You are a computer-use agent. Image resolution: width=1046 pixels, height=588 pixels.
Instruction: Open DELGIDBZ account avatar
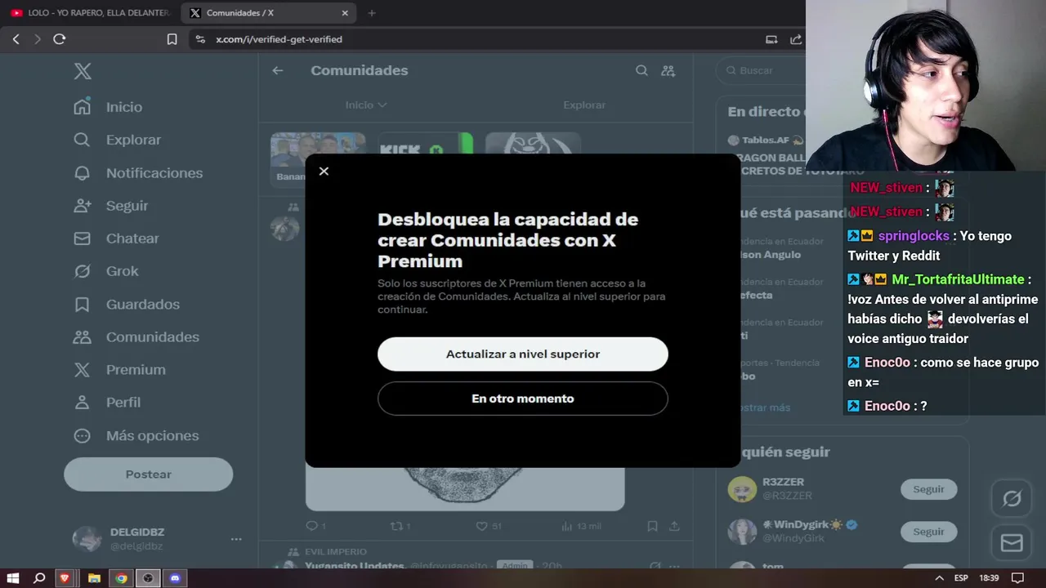(x=87, y=539)
